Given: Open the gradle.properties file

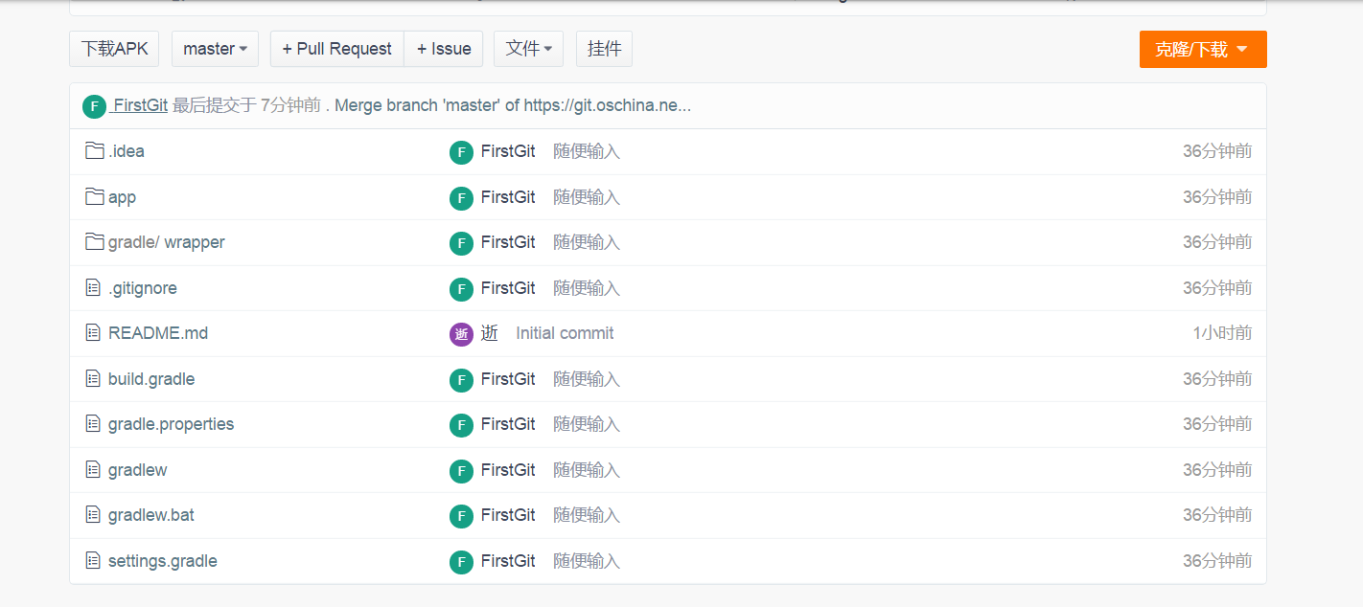Looking at the screenshot, I should 171,424.
